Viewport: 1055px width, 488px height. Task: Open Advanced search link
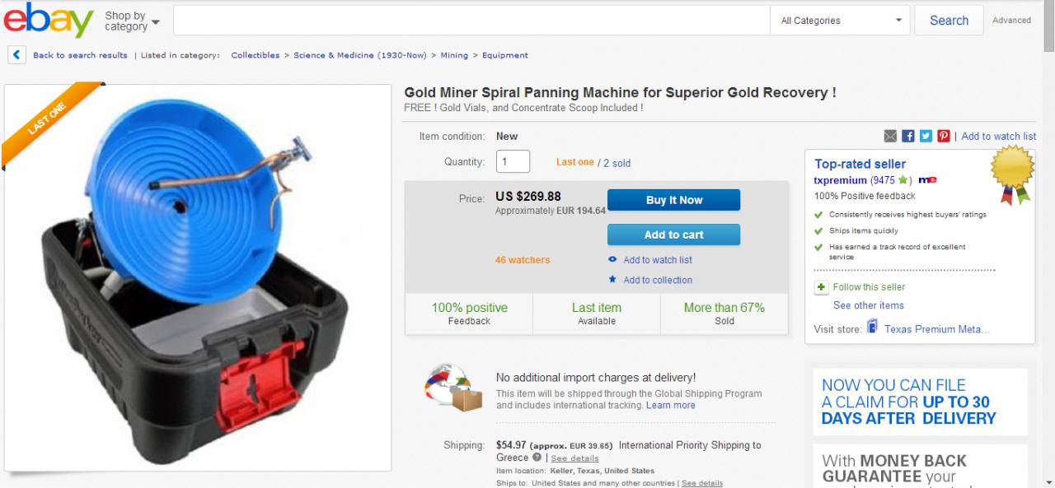point(1011,21)
